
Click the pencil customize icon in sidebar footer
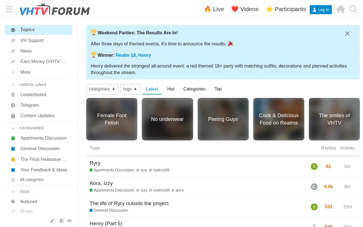(52, 221)
